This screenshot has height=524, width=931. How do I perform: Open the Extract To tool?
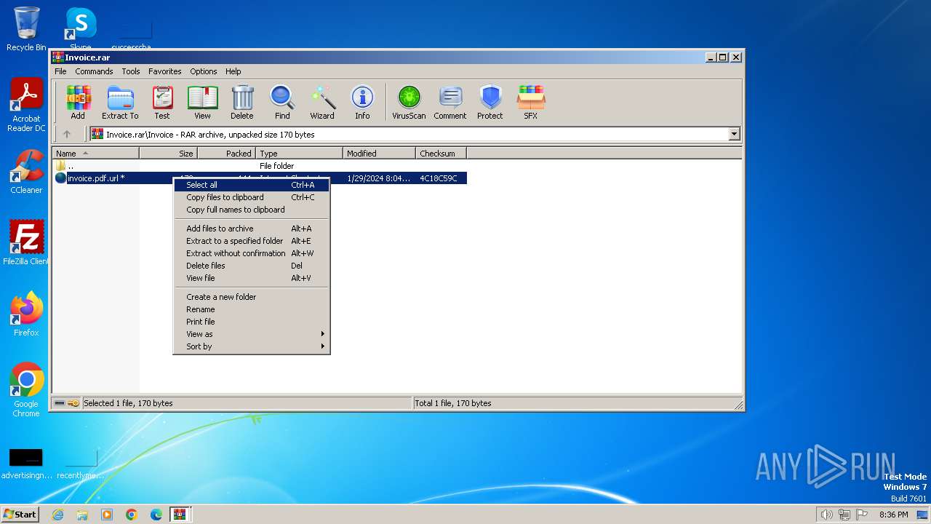(x=120, y=102)
